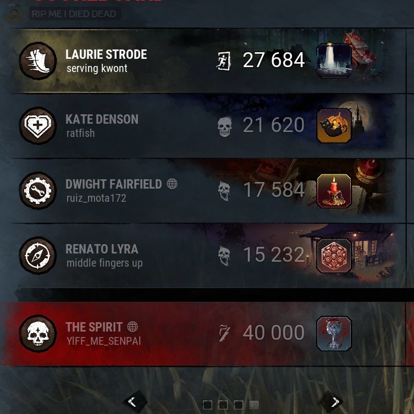Click Kate Denson's Medic heart role icon
Screen dimensions: 414x414
click(x=38, y=126)
